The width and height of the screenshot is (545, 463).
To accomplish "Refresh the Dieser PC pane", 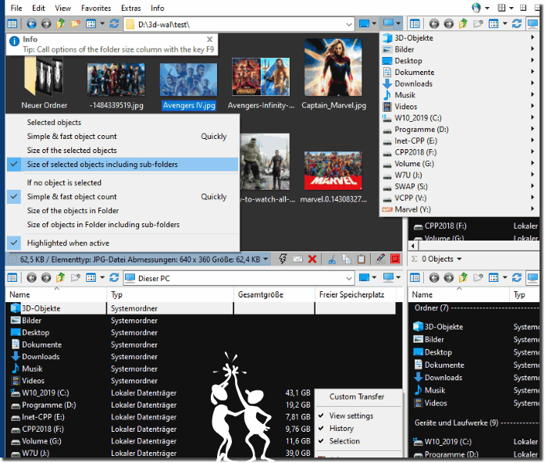I will (114, 278).
